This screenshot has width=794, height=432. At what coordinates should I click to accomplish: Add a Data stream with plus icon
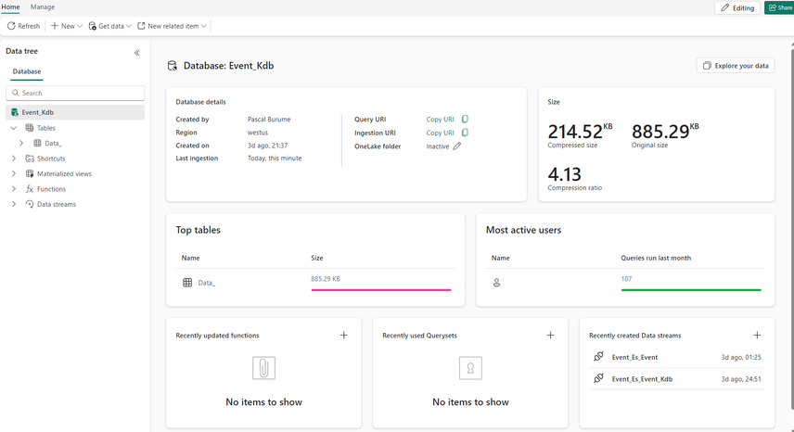click(x=757, y=335)
